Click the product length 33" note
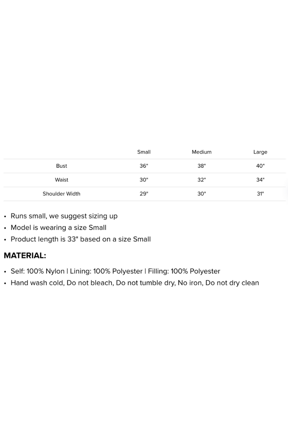The width and height of the screenshot is (288, 431). (x=81, y=239)
